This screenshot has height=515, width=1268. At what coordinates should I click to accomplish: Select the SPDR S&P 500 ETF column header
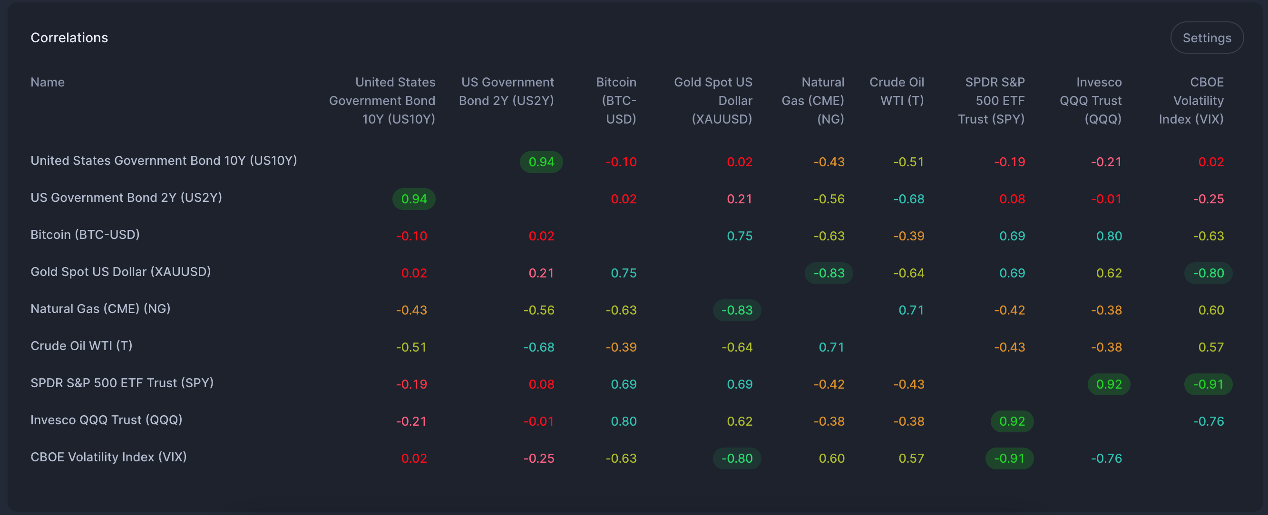point(991,100)
